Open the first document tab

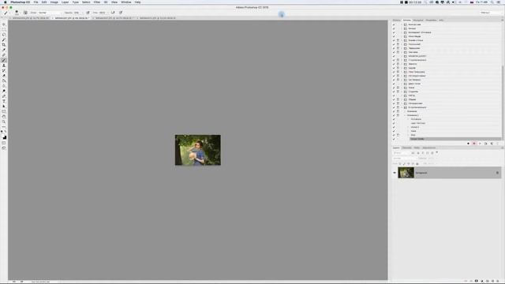[x=31, y=18]
